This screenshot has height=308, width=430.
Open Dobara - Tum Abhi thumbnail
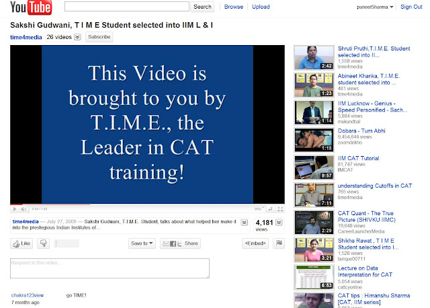314,140
